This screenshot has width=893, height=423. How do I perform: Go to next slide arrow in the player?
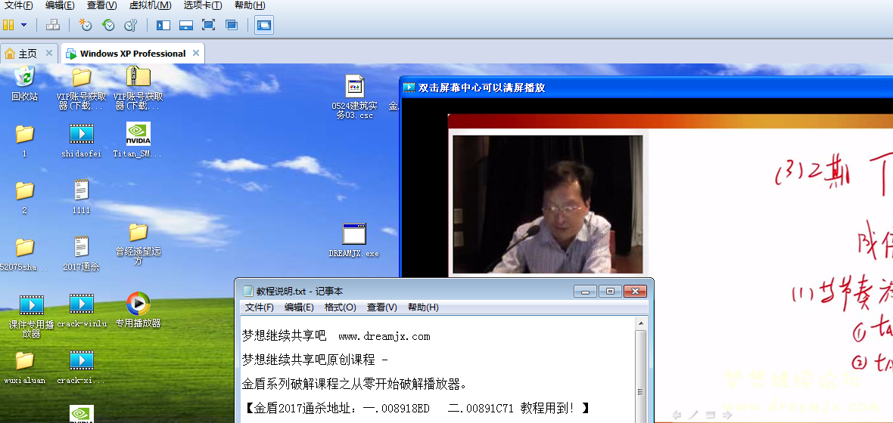pyautogui.click(x=728, y=415)
